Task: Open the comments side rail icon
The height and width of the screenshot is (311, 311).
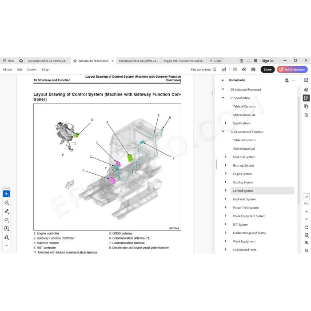Action: click(306, 90)
